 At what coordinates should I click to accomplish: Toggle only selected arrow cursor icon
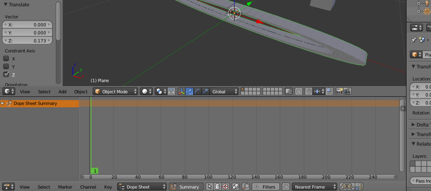click(x=210, y=187)
